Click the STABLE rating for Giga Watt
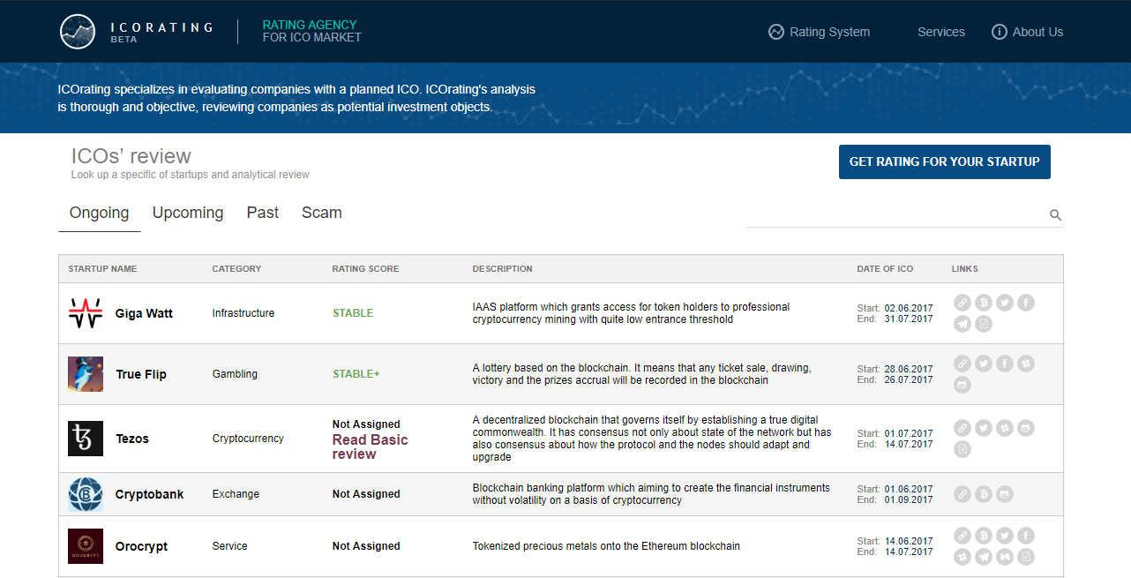 353,313
